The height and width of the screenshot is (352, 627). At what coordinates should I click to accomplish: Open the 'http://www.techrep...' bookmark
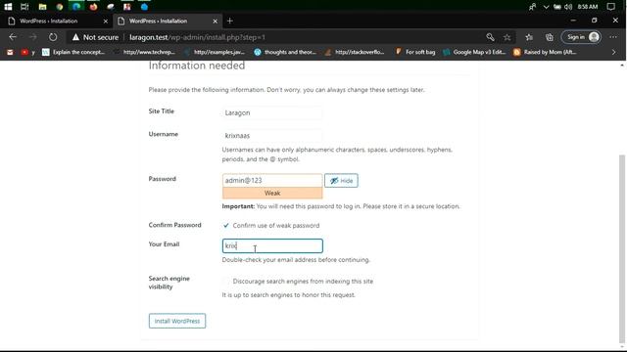(x=145, y=52)
